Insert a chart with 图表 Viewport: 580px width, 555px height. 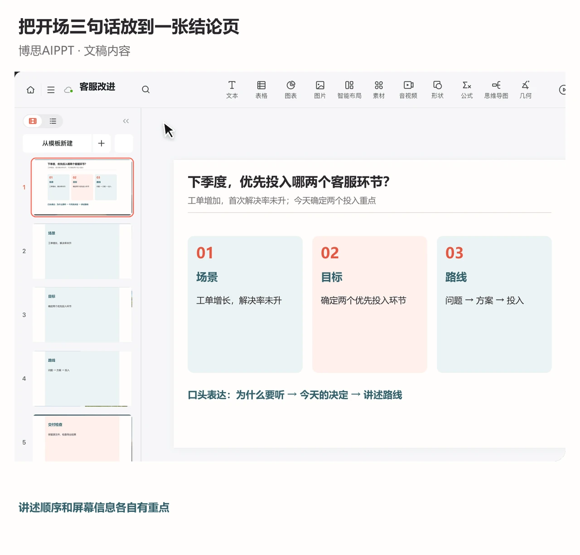pos(291,90)
